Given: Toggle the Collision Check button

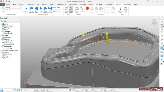Looking at the screenshot, I should click(71, 10).
